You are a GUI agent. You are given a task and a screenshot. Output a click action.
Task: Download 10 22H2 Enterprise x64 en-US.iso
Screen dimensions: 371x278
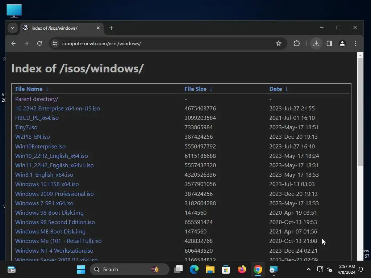(x=58, y=109)
